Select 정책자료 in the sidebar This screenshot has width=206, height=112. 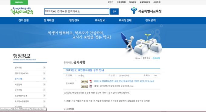point(18,68)
